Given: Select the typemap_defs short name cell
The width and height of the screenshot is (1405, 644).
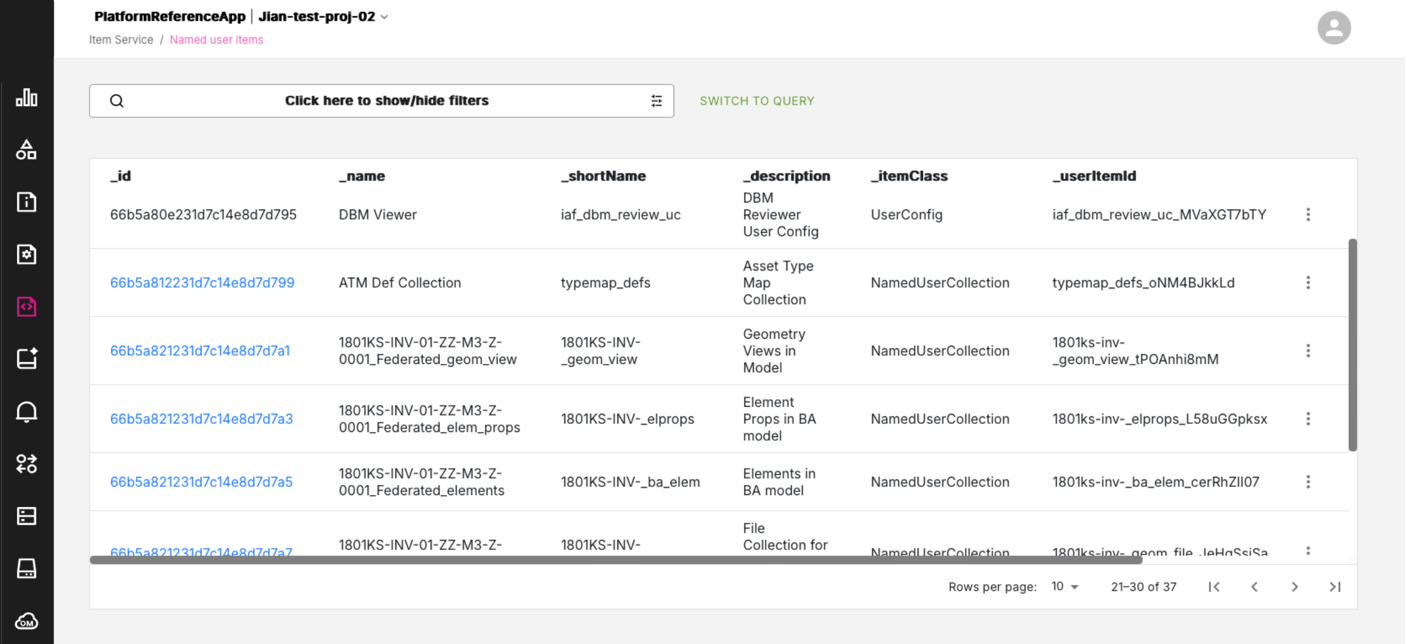Looking at the screenshot, I should 605,283.
